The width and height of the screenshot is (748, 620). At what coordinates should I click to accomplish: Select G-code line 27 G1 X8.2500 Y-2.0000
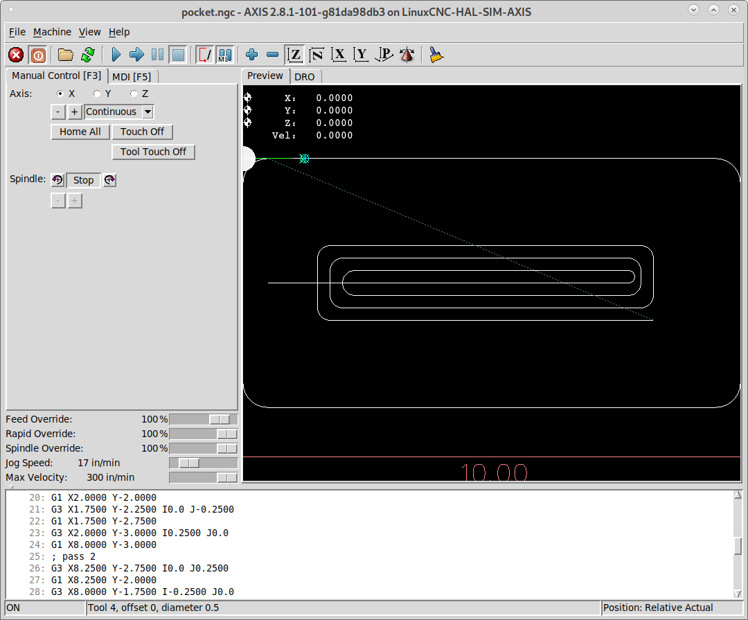(x=103, y=581)
